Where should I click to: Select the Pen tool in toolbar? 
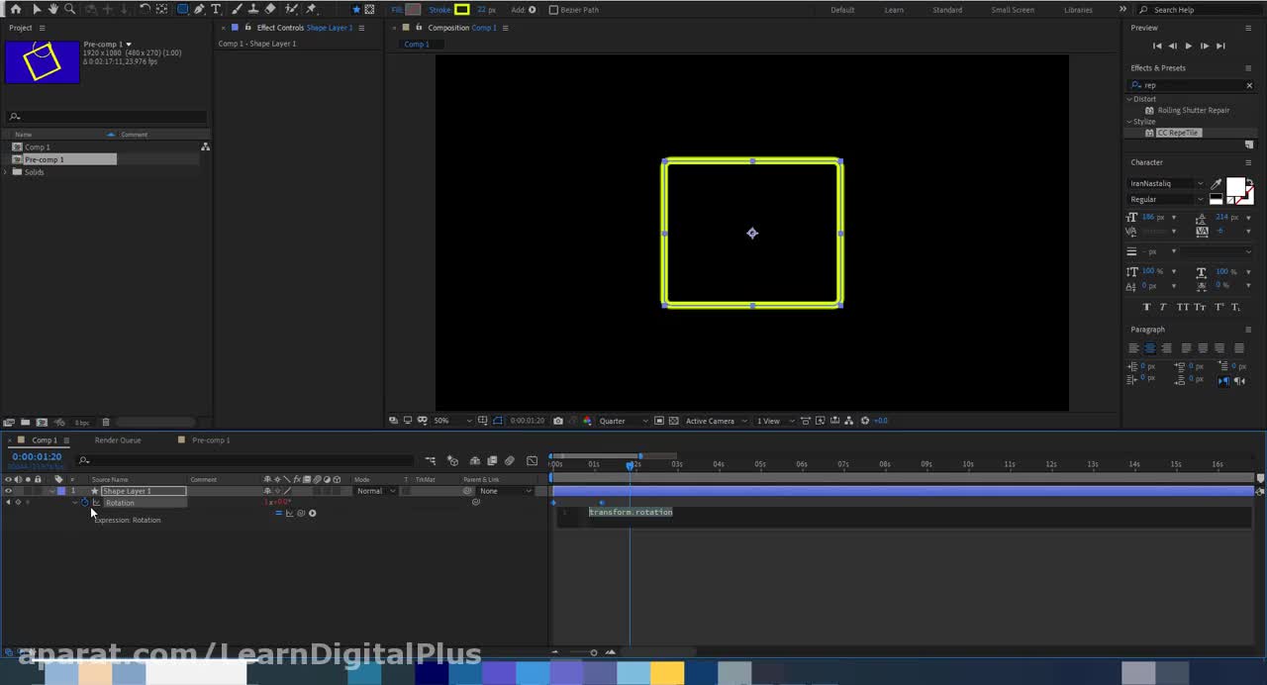[199, 9]
